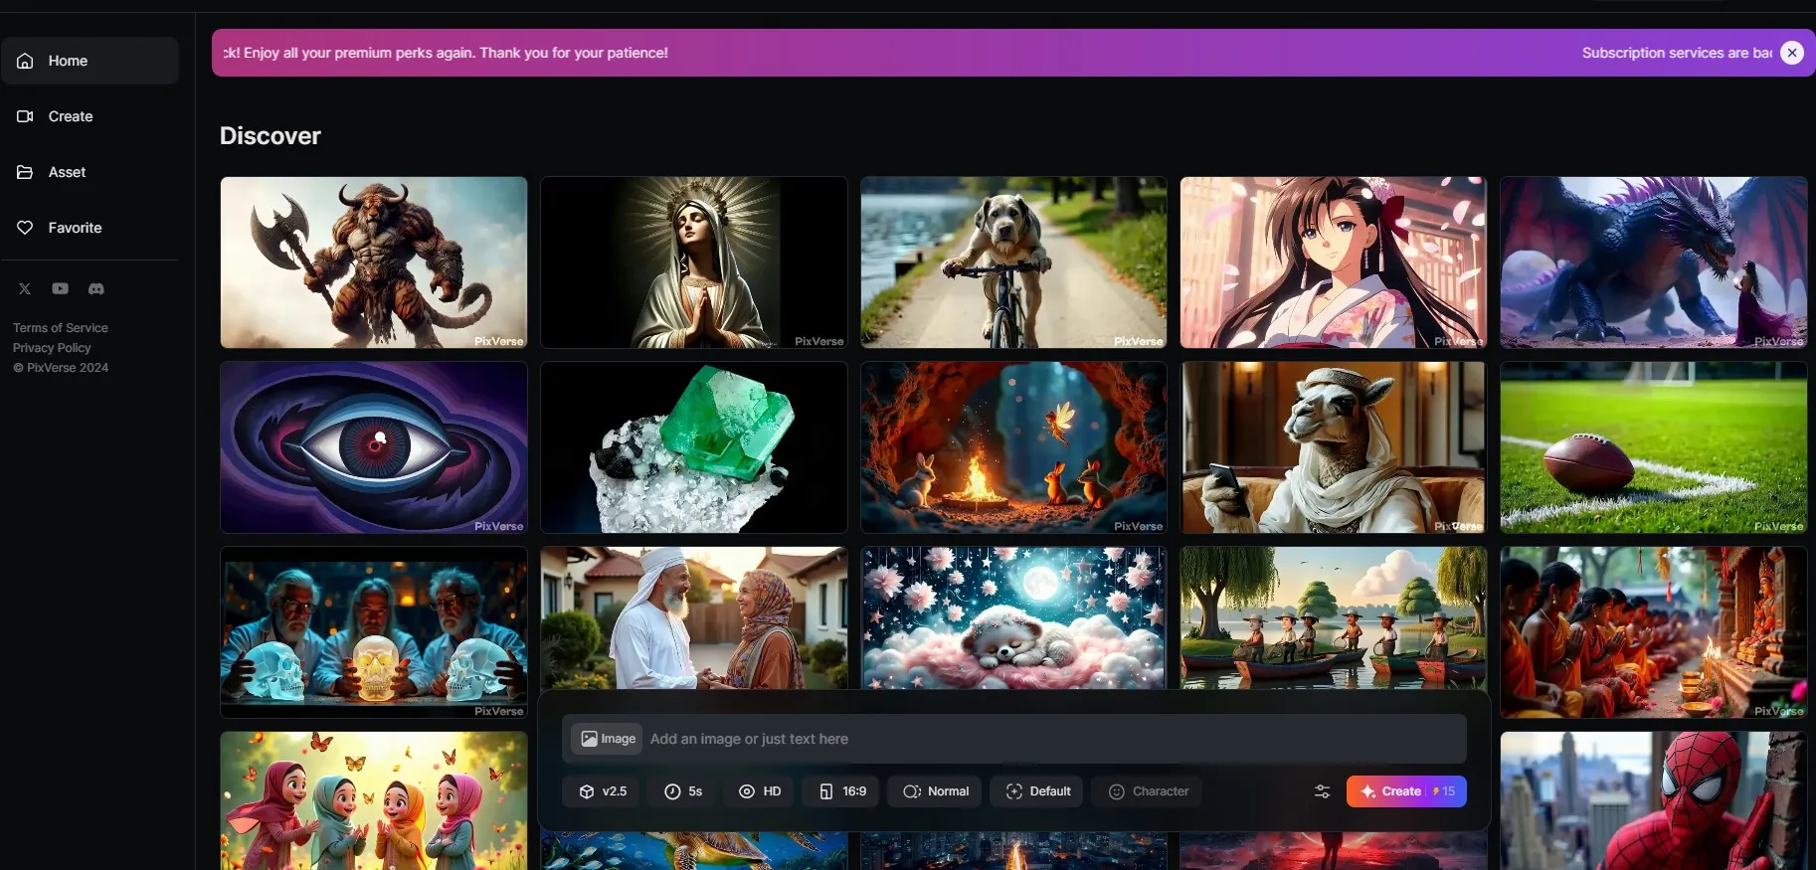Viewport: 1816px width, 870px height.
Task: Open the 16:9 aspect ratio dropdown
Action: [842, 791]
